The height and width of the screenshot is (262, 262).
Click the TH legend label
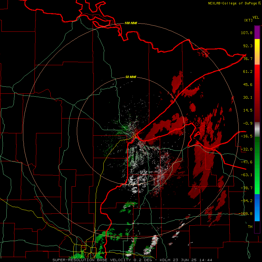[250, 227]
